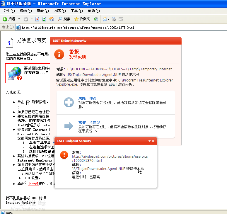Choose the 离开 (Leave) not-recommended option
The image size is (227, 214).
pyautogui.click(x=82, y=123)
